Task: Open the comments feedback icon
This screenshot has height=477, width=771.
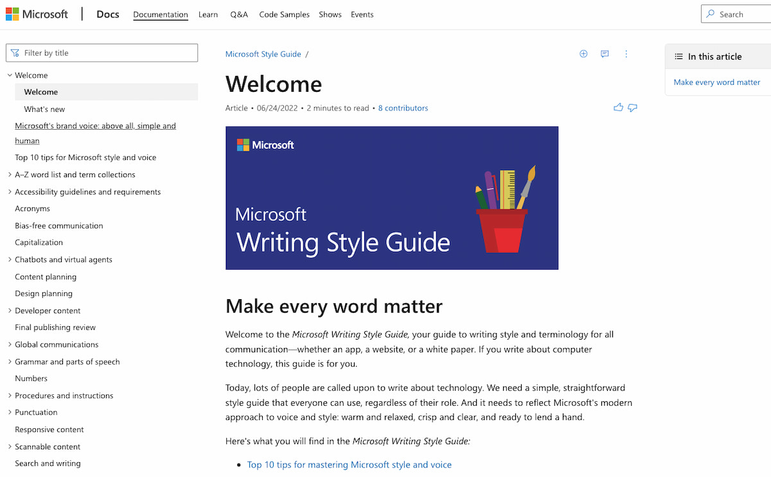Action: tap(605, 54)
